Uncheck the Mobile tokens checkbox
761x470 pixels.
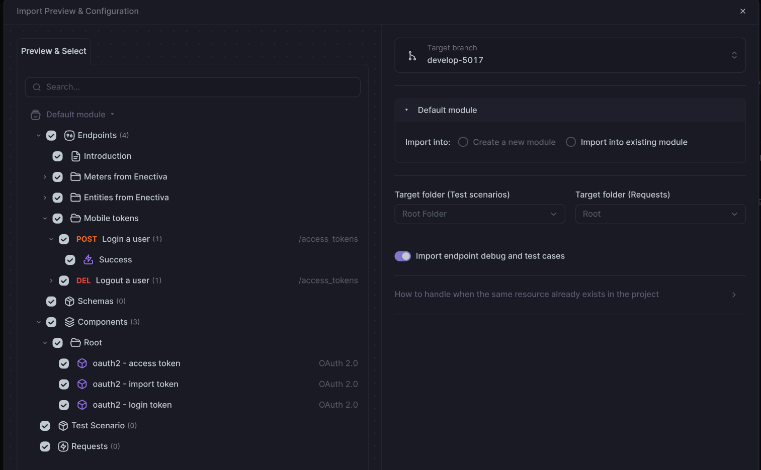coord(57,219)
